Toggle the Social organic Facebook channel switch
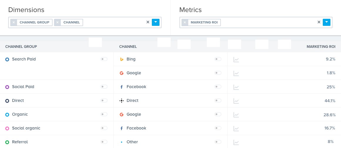The height and width of the screenshot is (148, 341). pyautogui.click(x=218, y=128)
